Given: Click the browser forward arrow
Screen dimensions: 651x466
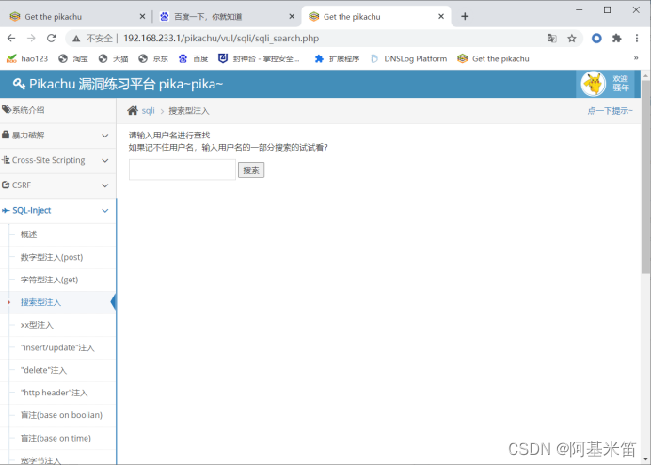Looking at the screenshot, I should 31,39.
